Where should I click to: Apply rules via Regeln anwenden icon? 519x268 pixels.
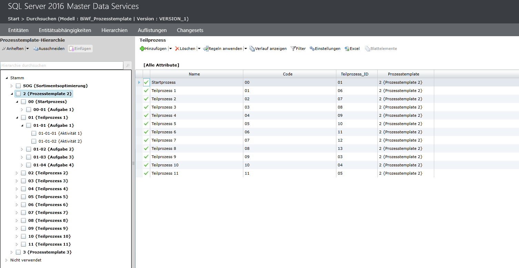coord(206,49)
